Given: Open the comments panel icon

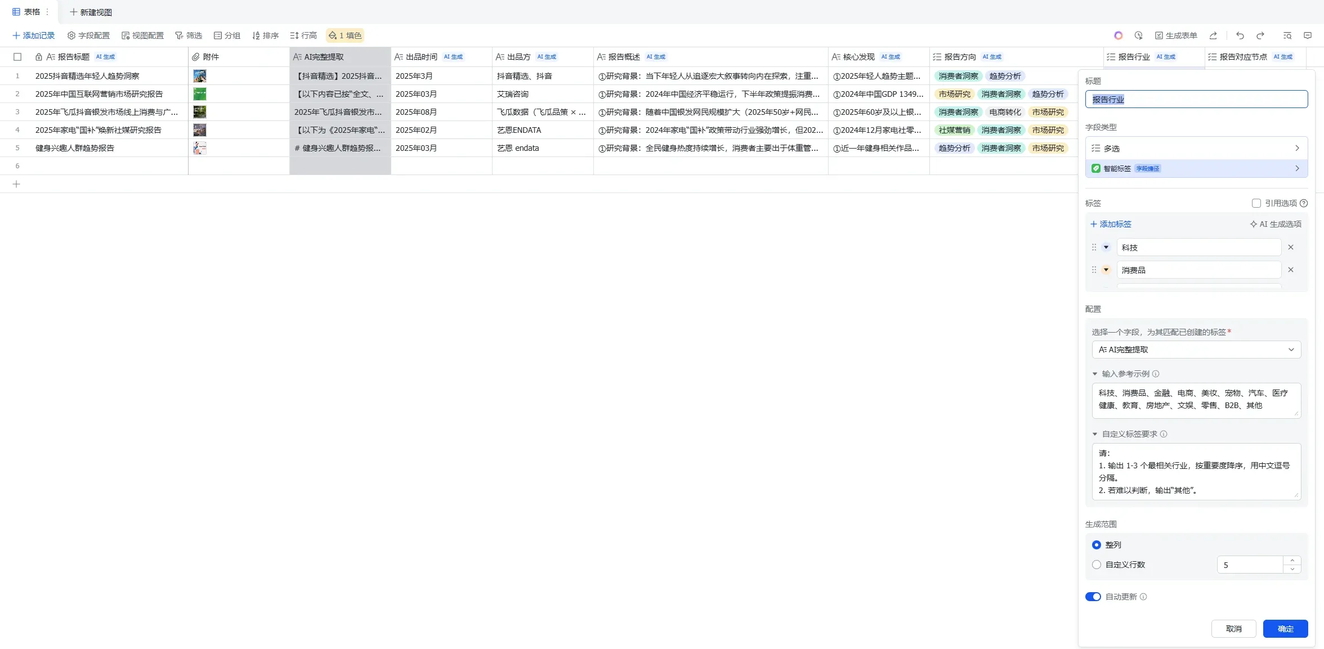Looking at the screenshot, I should pos(1308,35).
